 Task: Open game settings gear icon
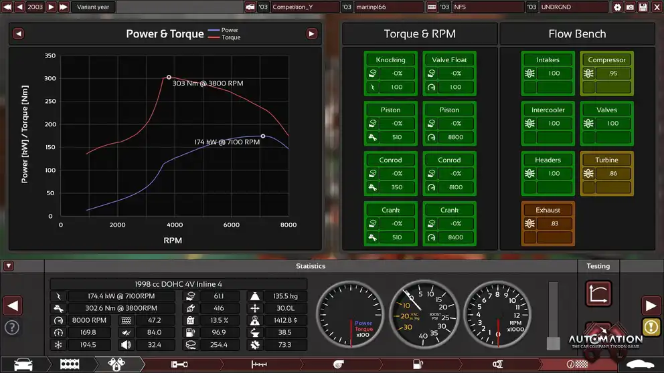617,7
